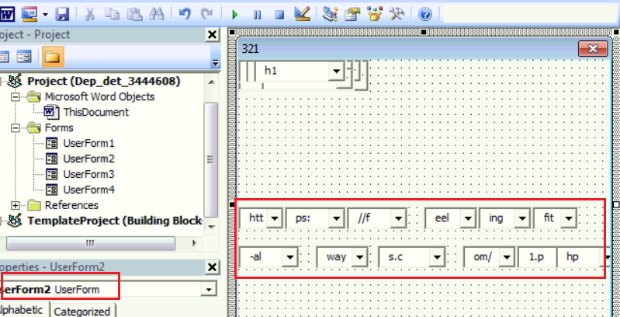
Task: Click the Copy icon in toolbar
Action: tap(112, 15)
